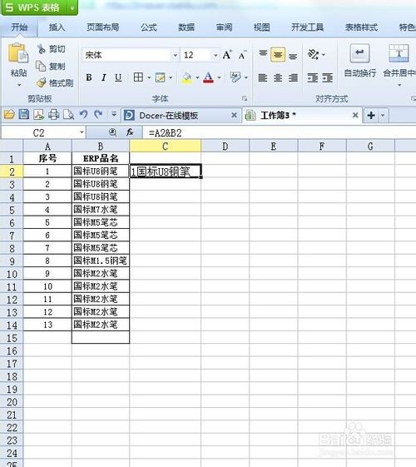Switch to the 视图 tab
The width and height of the screenshot is (416, 467).
(261, 27)
